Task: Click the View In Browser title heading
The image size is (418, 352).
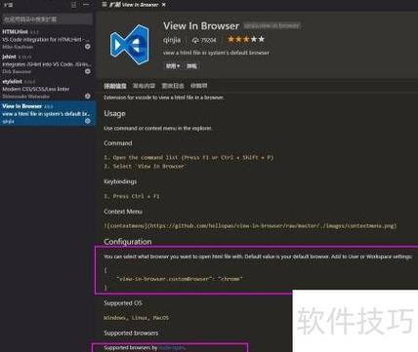Action: (x=201, y=25)
